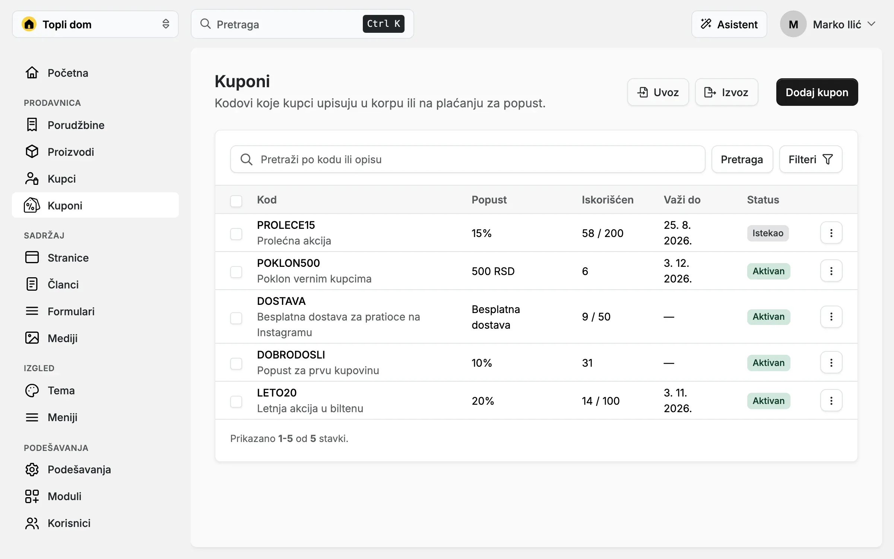Viewport: 894px width, 559px height.
Task: Open Stranice pages section
Action: (x=95, y=258)
